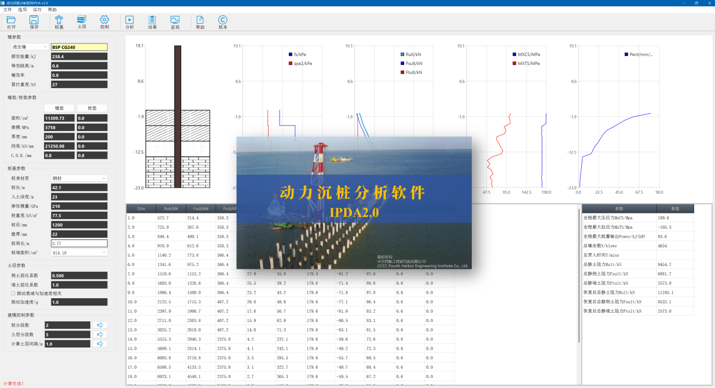Enable the 振动衰减与加速度相关 checkbox

point(14,293)
